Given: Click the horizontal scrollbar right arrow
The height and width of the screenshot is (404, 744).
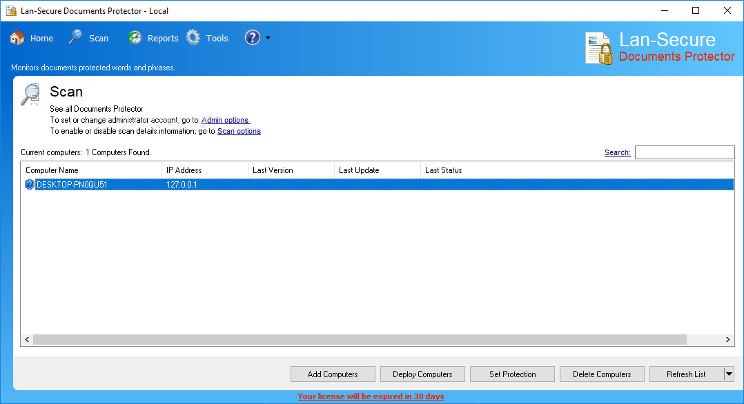Looking at the screenshot, I should click(728, 339).
